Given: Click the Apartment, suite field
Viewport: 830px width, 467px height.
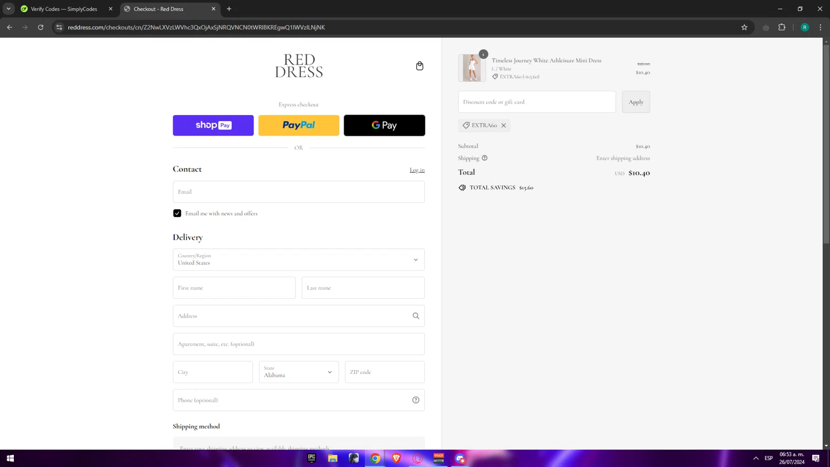Looking at the screenshot, I should pyautogui.click(x=299, y=344).
